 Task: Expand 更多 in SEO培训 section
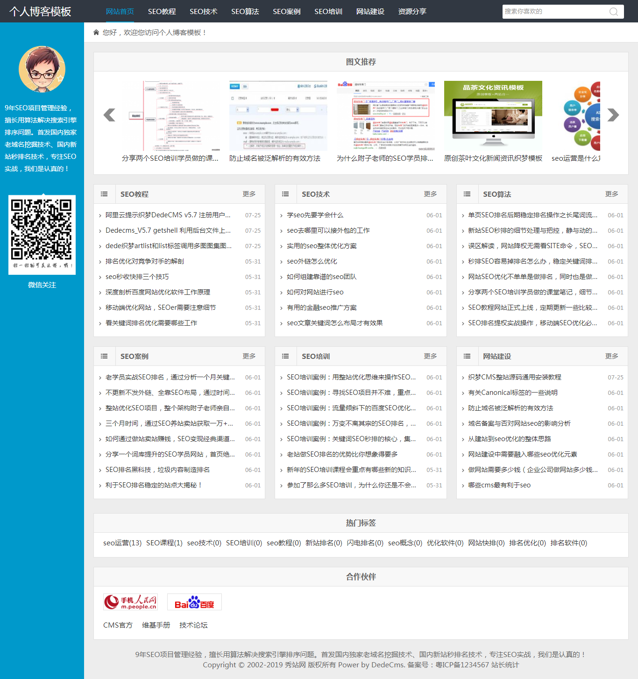(430, 356)
